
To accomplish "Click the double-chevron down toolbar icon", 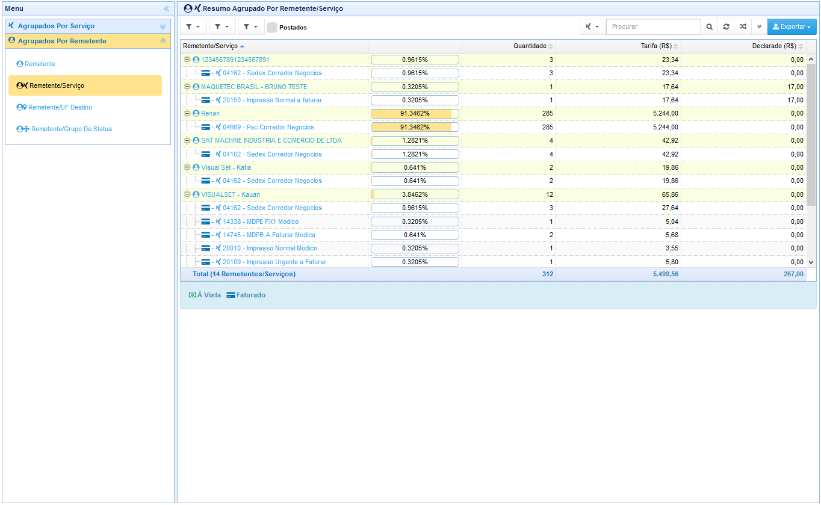I will pos(759,27).
